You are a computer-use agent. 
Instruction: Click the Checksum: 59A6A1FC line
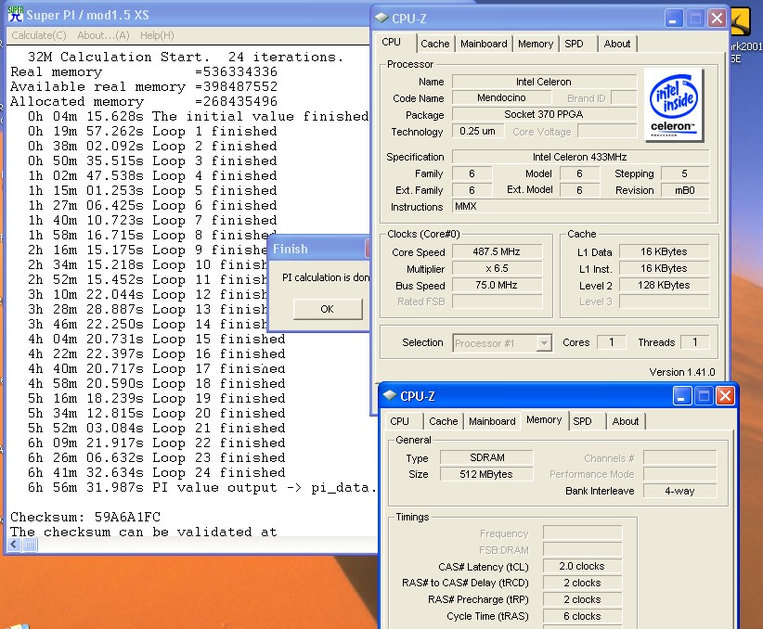[85, 517]
